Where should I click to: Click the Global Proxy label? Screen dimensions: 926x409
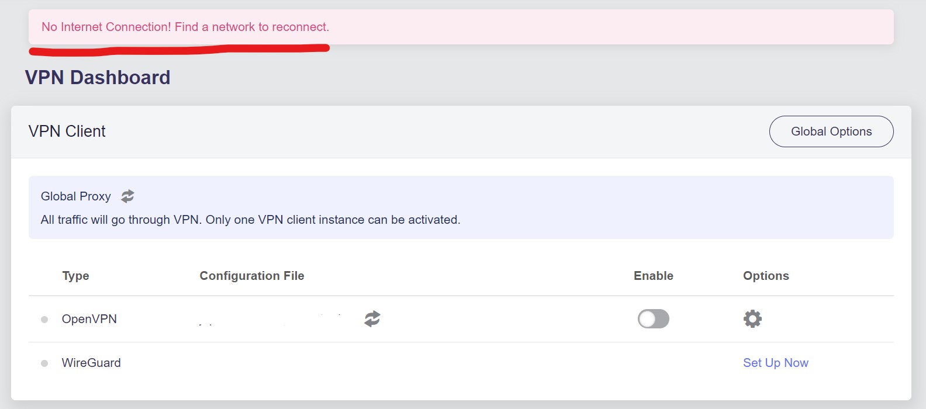(75, 196)
